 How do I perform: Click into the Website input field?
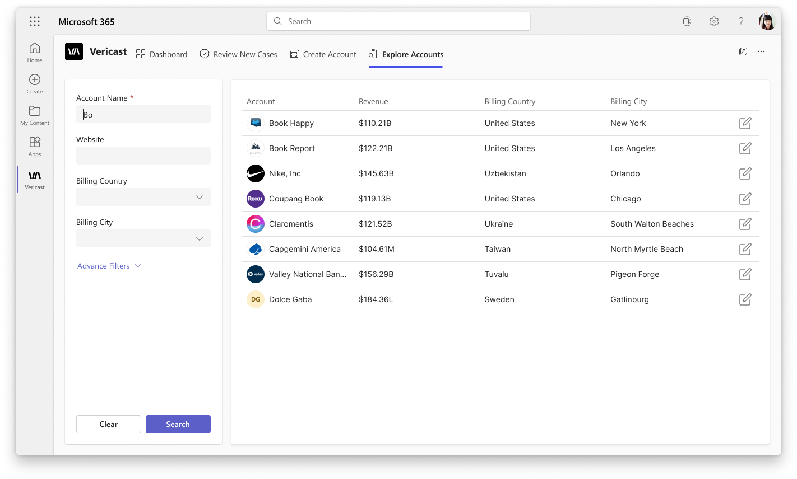(143, 156)
